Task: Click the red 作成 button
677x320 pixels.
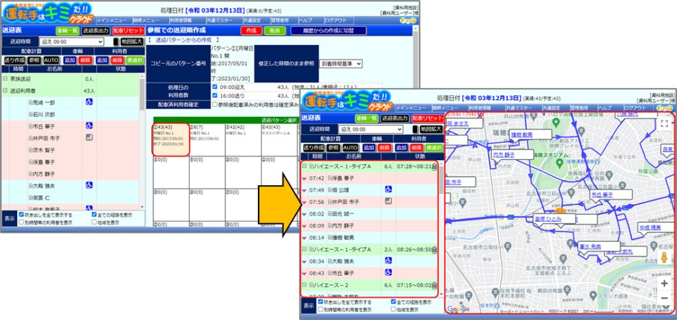Action: (251, 30)
